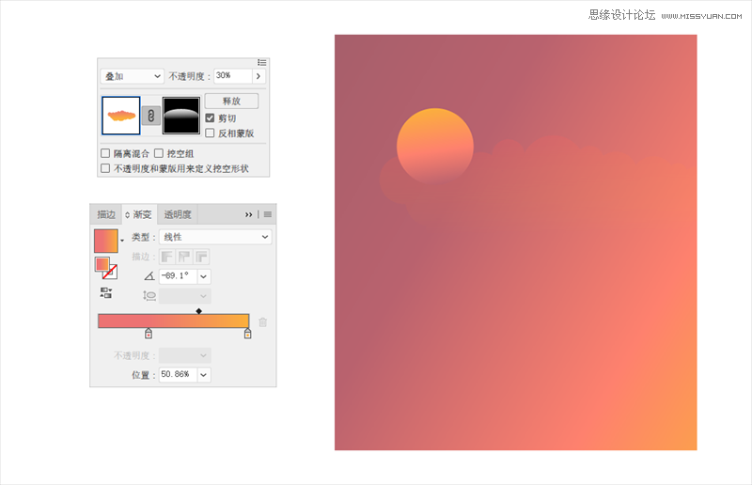Image resolution: width=752 pixels, height=485 pixels.
Task: Click the opacity field showing 30%
Action: coord(232,76)
